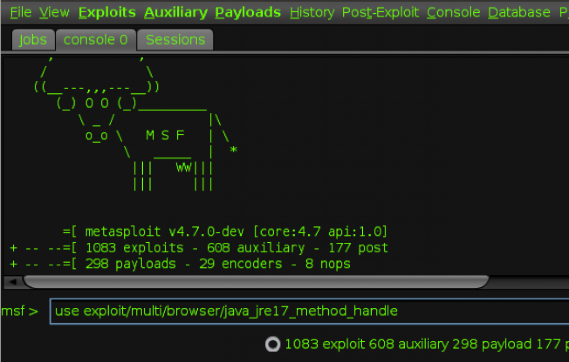The image size is (569, 362).
Task: Open the Database menu
Action: click(519, 12)
